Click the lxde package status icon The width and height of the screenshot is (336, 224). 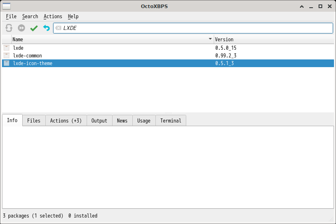coord(6,48)
